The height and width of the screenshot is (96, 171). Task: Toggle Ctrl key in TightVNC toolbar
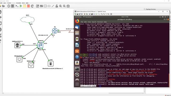click(94, 14)
